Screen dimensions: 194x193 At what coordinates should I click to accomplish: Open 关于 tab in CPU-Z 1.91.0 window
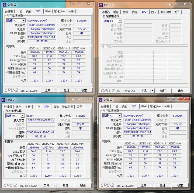79,107
